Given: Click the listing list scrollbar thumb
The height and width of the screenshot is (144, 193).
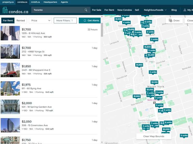Looking at the screenshot, I should click(x=102, y=30).
